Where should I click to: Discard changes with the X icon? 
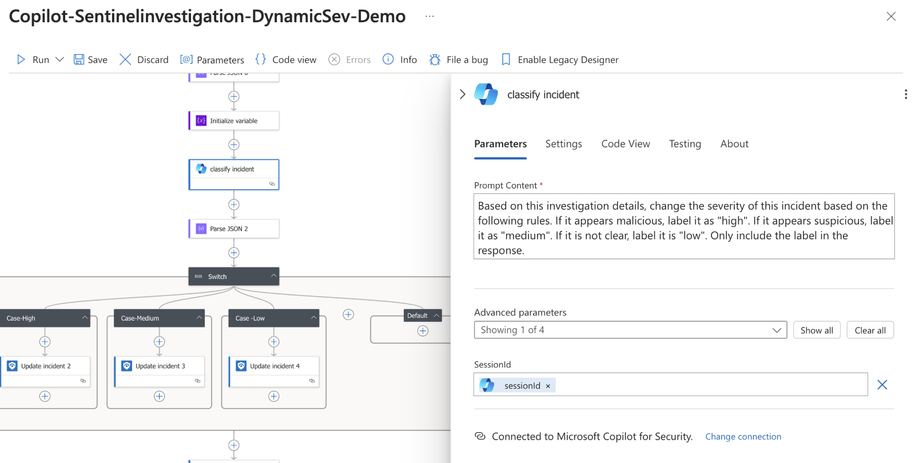(x=125, y=59)
